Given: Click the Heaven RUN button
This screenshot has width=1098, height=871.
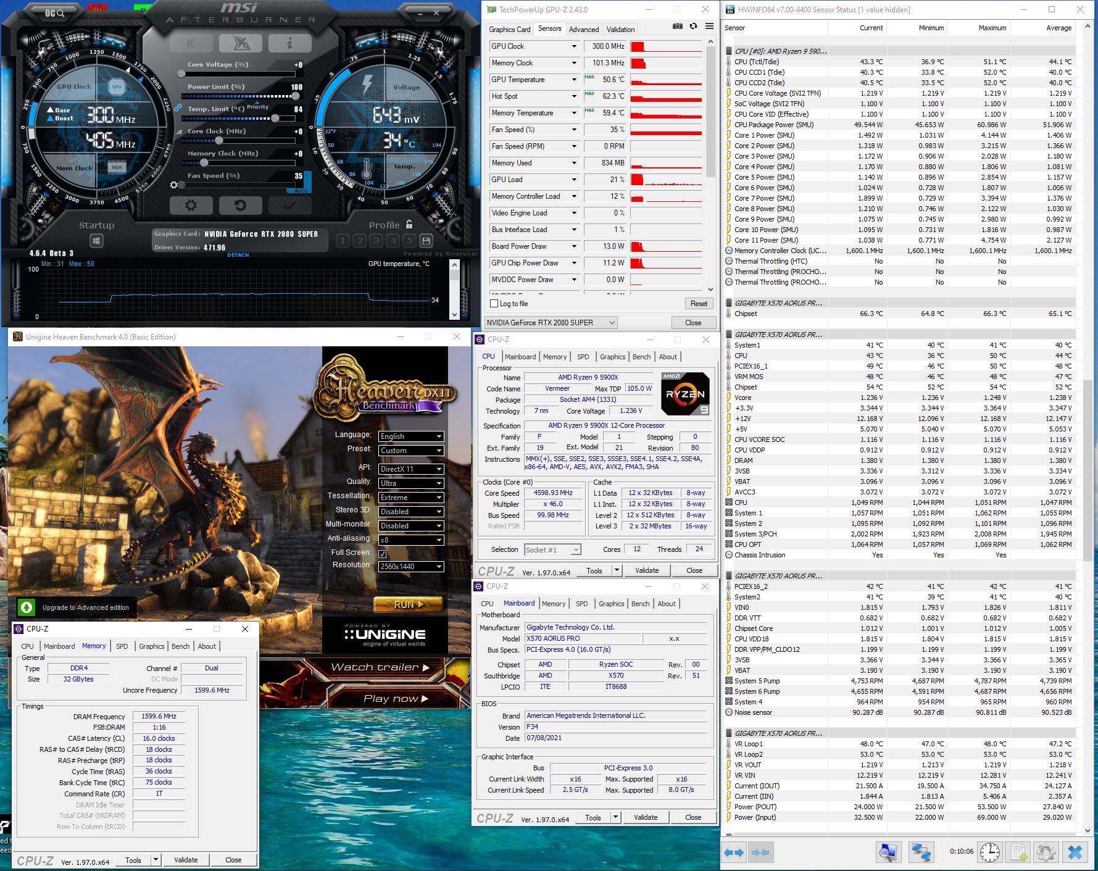Looking at the screenshot, I should (408, 604).
